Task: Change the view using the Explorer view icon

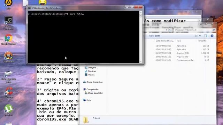Action: [196, 36]
